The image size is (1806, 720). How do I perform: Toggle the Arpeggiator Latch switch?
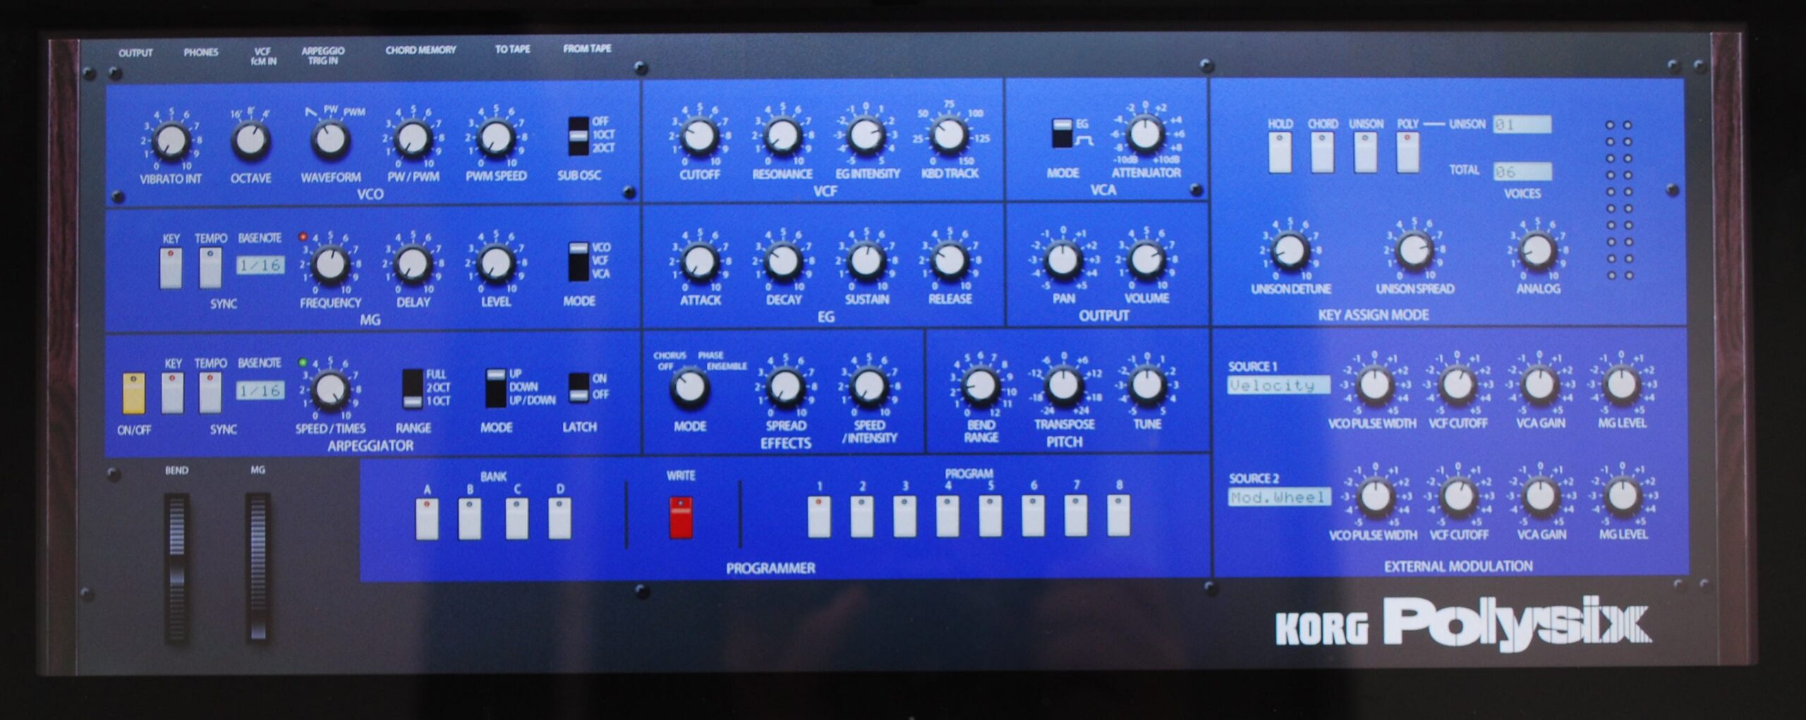pyautogui.click(x=578, y=387)
